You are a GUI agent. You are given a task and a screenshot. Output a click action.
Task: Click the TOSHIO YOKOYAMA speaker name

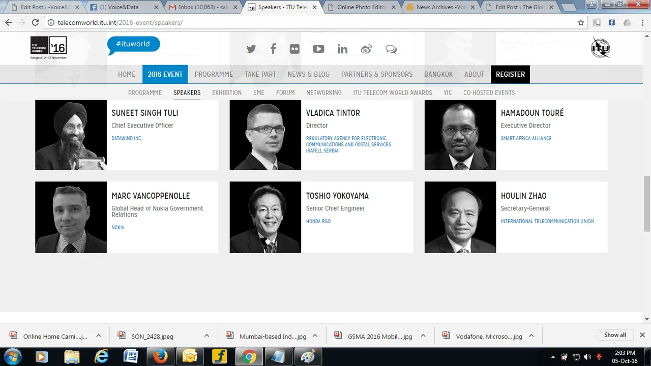337,196
